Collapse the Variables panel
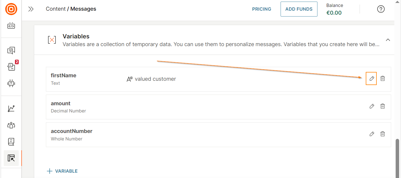This screenshot has height=178, width=401. point(388,39)
